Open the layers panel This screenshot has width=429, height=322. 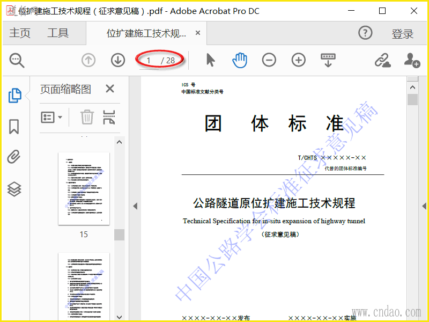coord(14,189)
